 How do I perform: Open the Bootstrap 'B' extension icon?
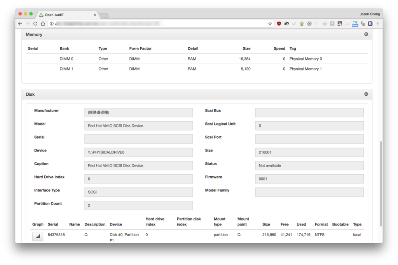click(370, 24)
